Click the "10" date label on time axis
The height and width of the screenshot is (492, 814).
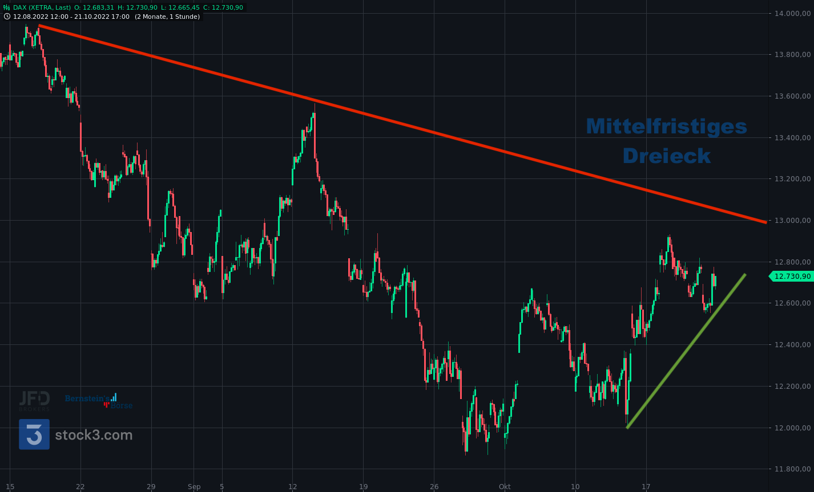click(x=575, y=487)
